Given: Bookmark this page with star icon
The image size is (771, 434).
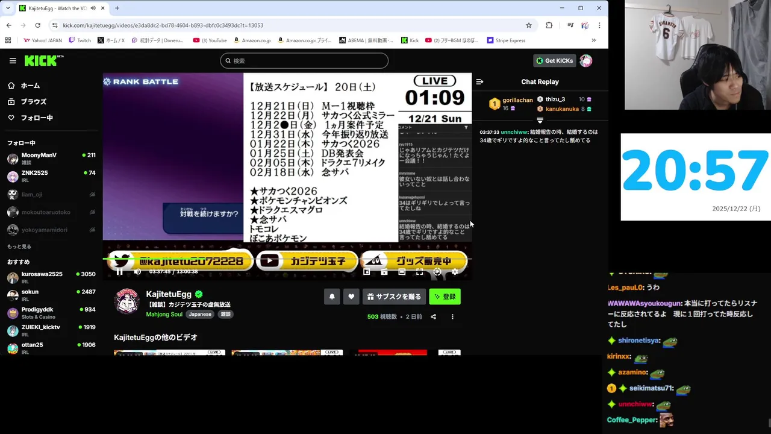Looking at the screenshot, I should 529,25.
